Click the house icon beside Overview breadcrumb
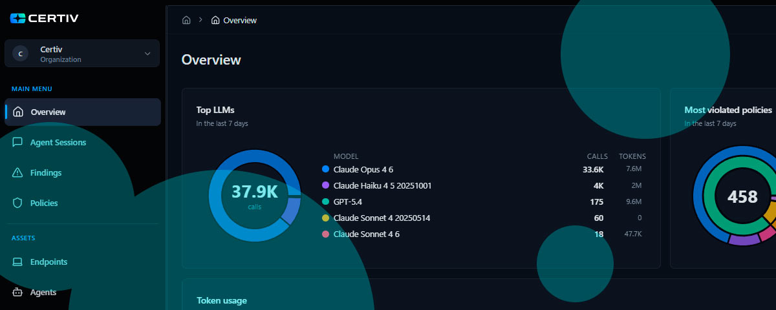 [215, 20]
